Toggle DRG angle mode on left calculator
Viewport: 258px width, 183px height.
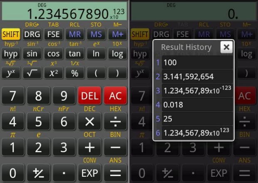tap(32, 34)
